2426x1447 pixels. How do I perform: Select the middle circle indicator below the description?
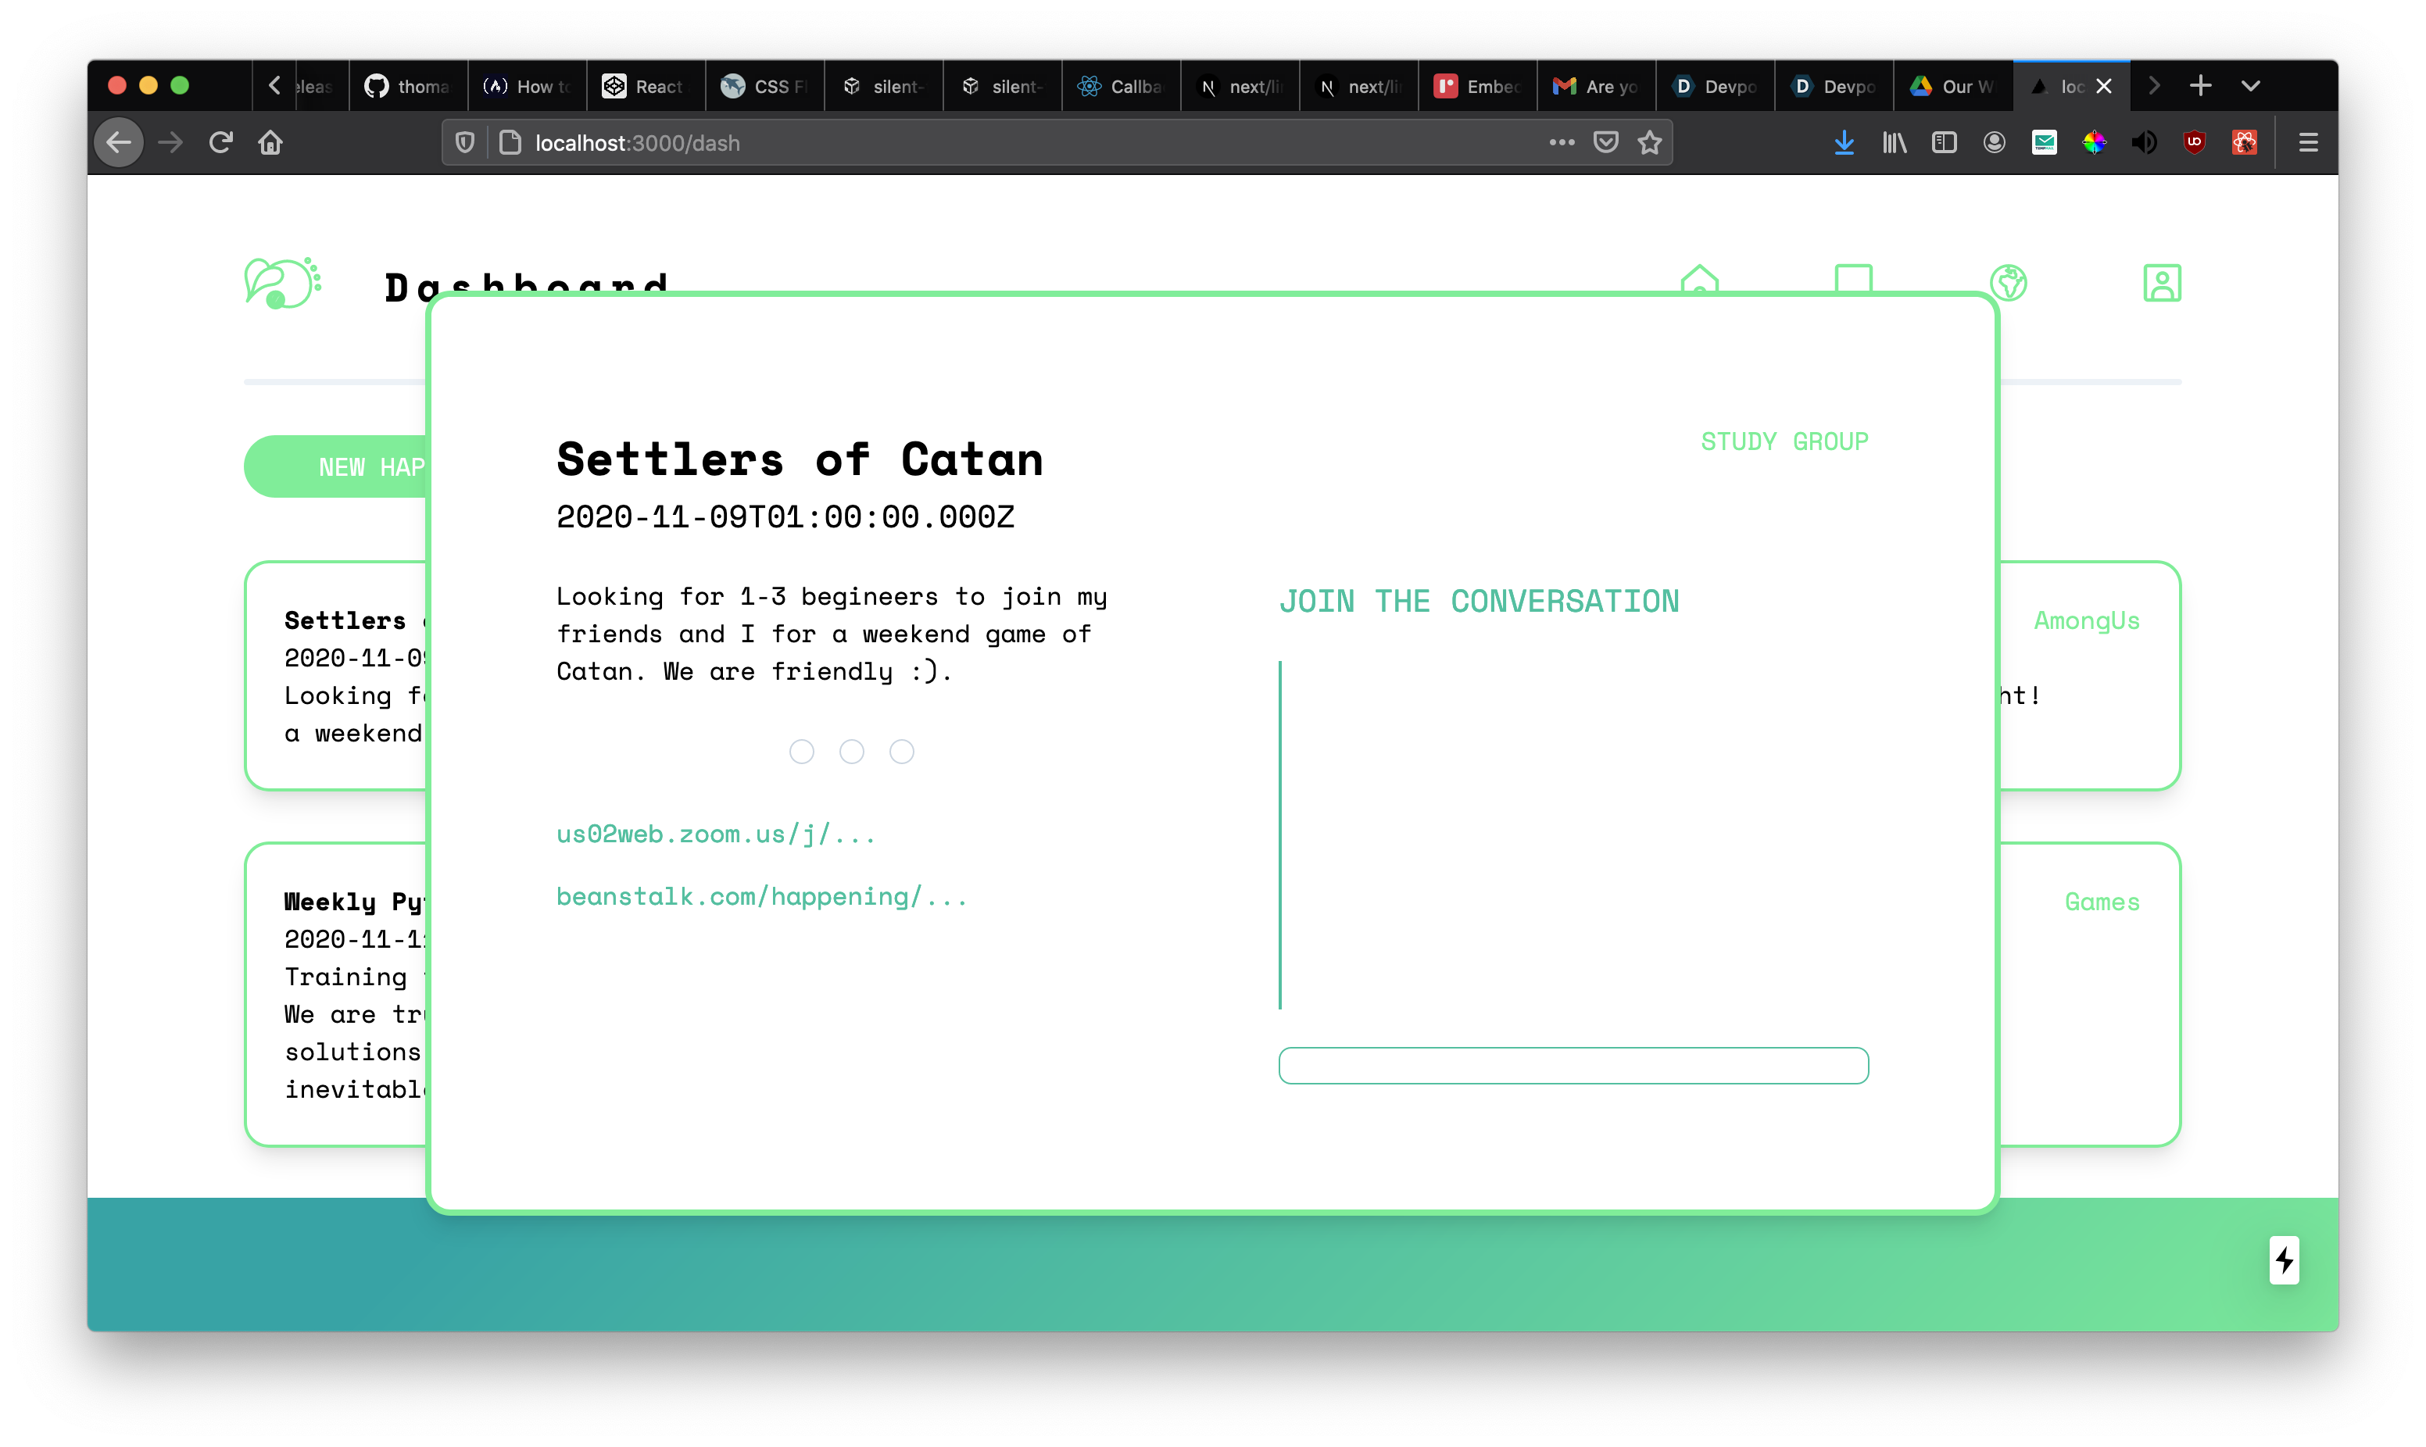[851, 752]
